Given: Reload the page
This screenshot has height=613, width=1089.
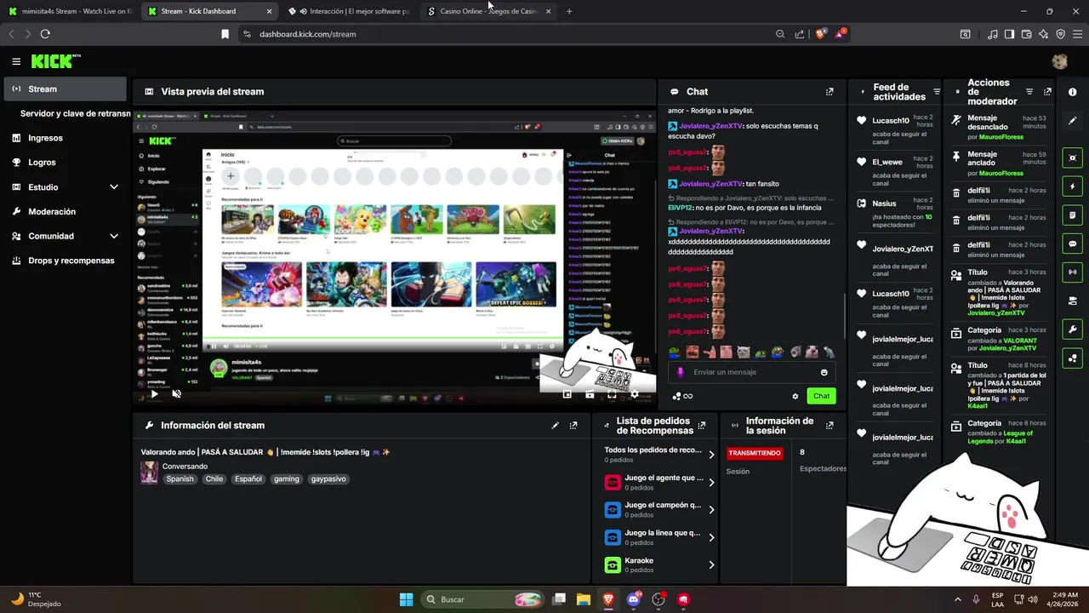Looking at the screenshot, I should coord(45,34).
